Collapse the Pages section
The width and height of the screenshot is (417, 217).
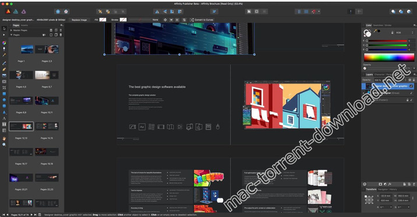coord(11,35)
